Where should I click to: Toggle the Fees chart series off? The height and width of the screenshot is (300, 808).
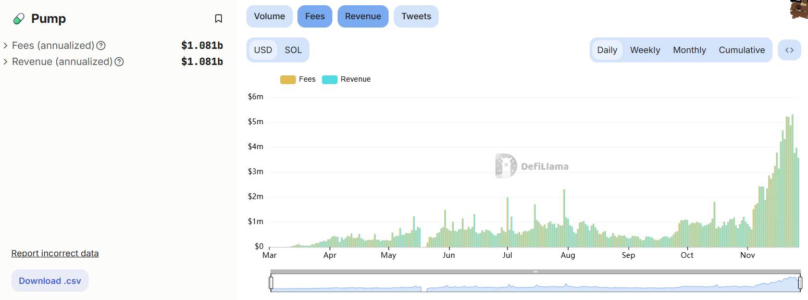[315, 16]
